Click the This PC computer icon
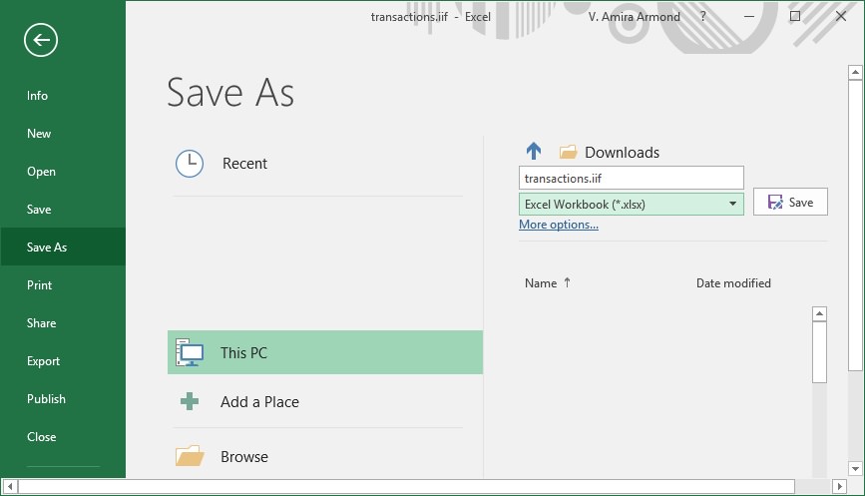 click(x=190, y=352)
